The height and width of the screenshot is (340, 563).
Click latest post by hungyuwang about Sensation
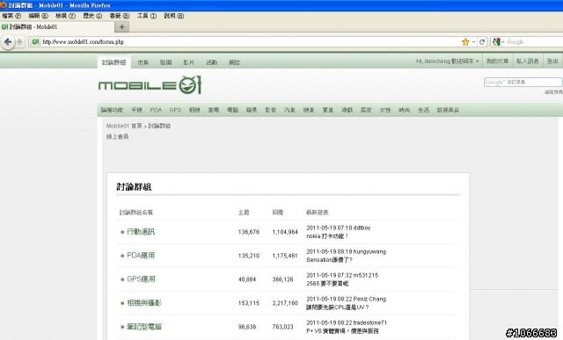coord(329,260)
